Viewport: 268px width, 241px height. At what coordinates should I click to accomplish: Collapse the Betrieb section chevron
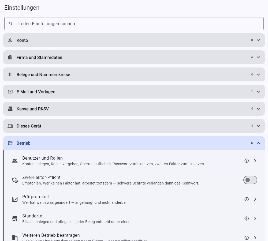tap(258, 143)
